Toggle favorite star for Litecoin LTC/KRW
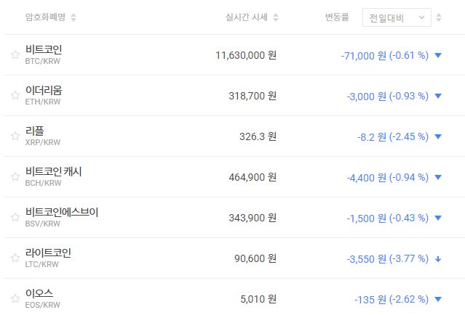This screenshot has width=465, height=315. pyautogui.click(x=15, y=258)
